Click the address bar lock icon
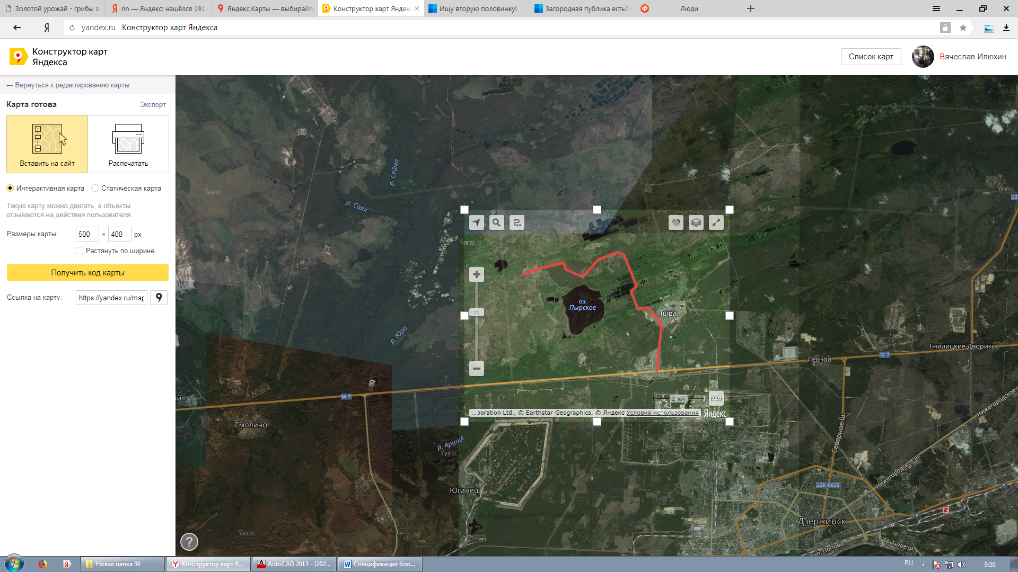Screen dimensions: 1018x572 [x=945, y=28]
